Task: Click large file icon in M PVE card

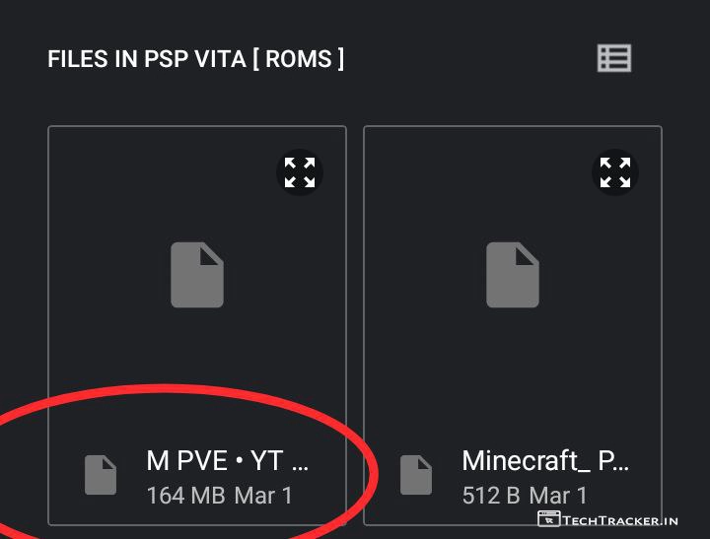Action: pyautogui.click(x=197, y=276)
